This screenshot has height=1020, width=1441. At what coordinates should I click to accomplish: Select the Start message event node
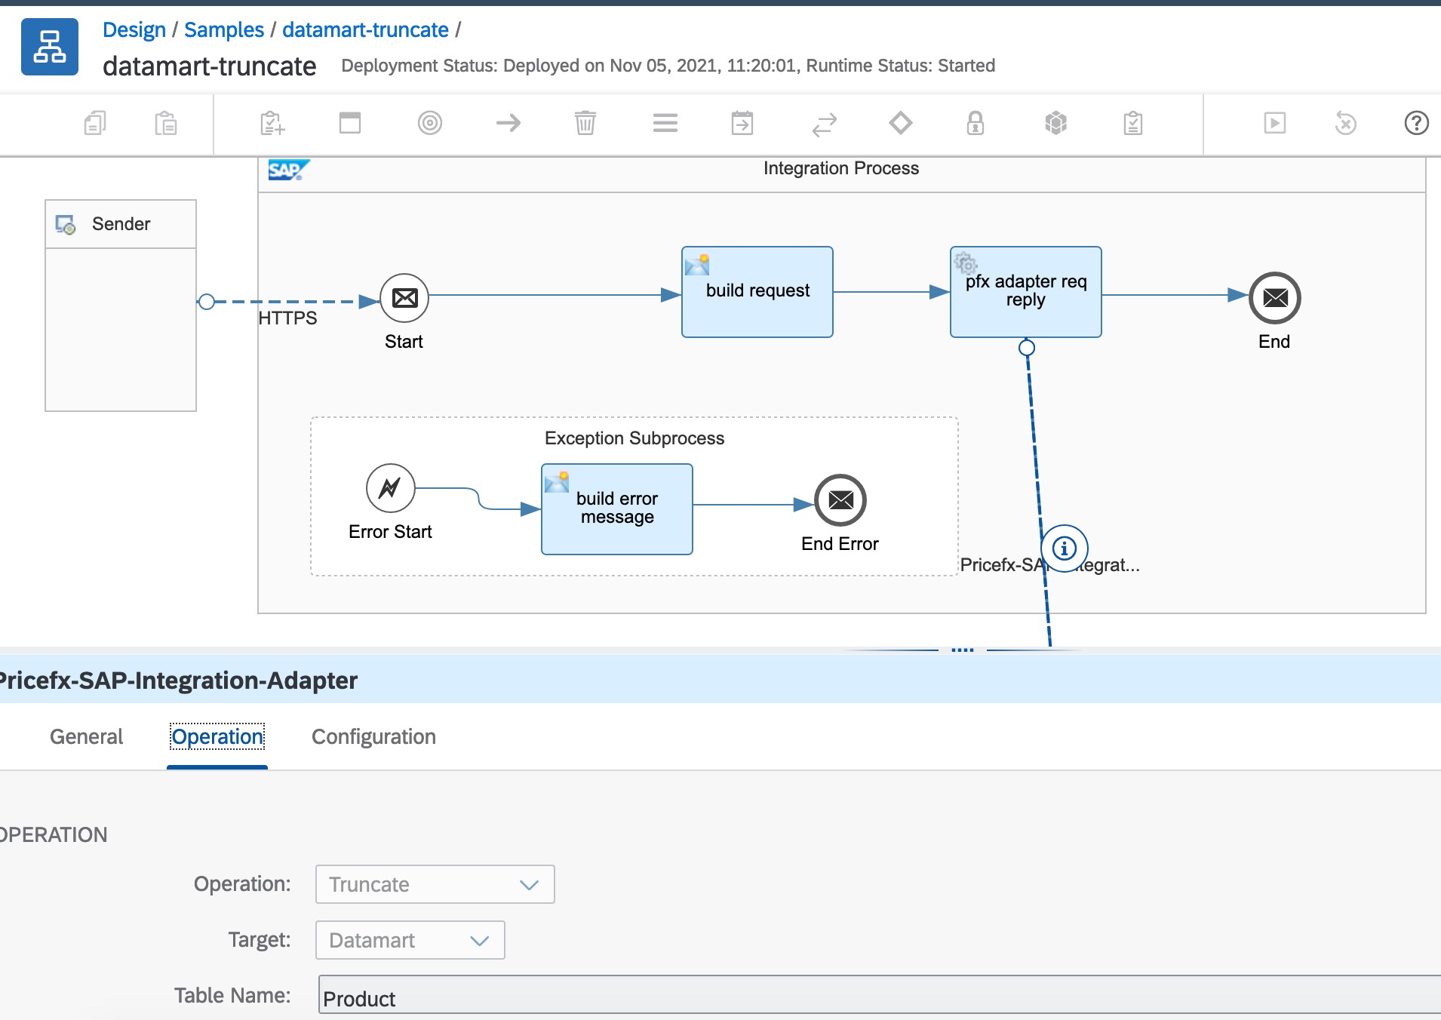click(x=404, y=298)
